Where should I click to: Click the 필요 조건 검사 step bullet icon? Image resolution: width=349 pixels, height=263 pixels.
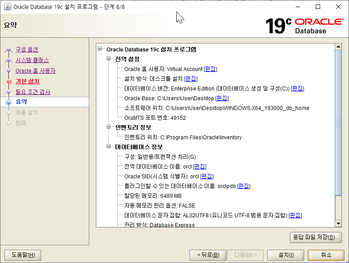click(9, 92)
